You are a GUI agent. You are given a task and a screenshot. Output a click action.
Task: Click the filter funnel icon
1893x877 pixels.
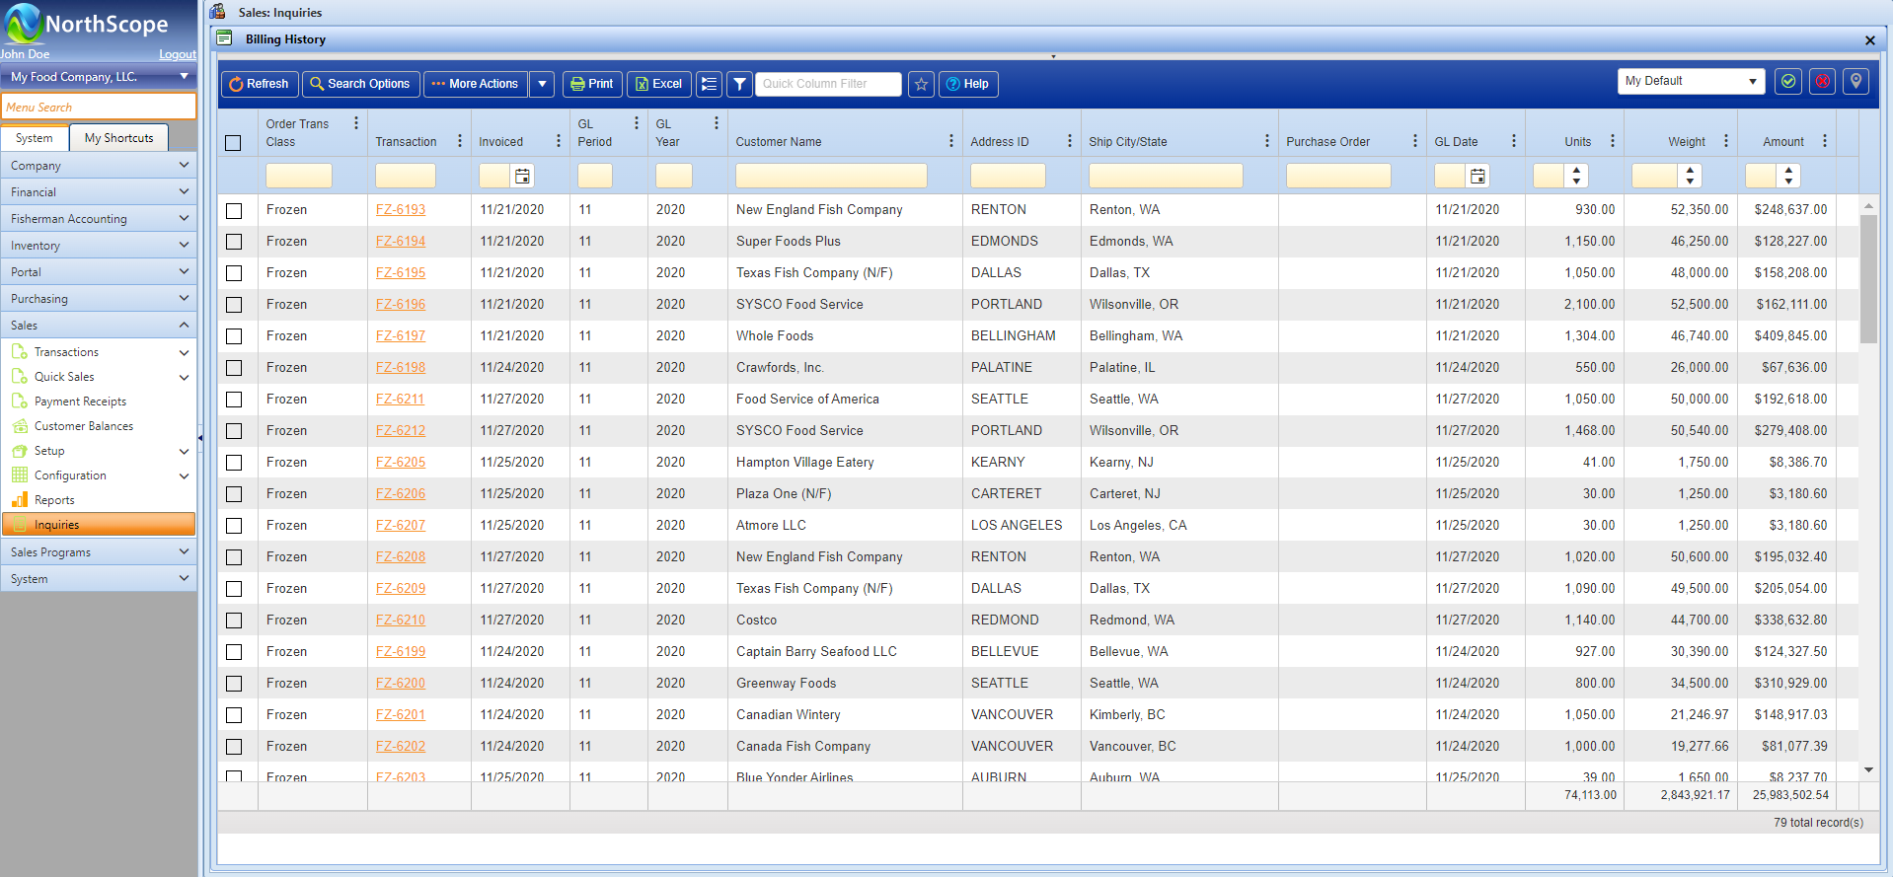[x=739, y=84]
